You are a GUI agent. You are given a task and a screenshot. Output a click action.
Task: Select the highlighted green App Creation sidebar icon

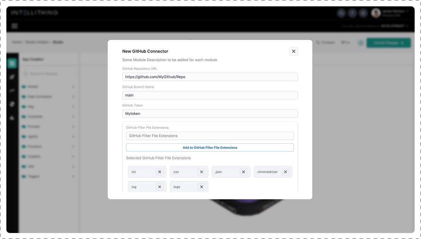tap(12, 63)
